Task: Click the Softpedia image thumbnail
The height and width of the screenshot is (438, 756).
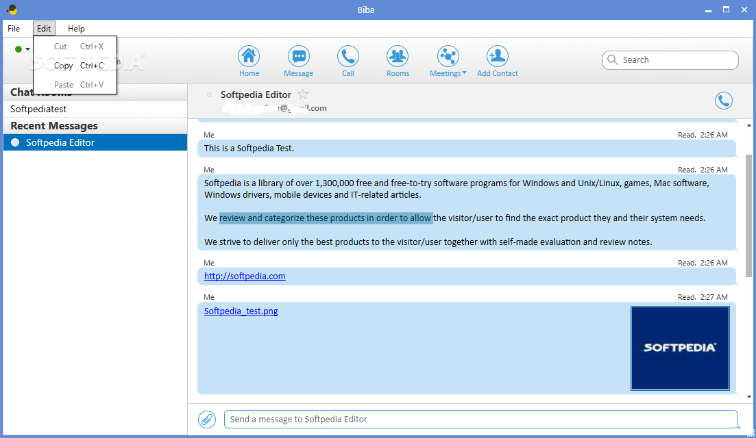Action: click(680, 348)
